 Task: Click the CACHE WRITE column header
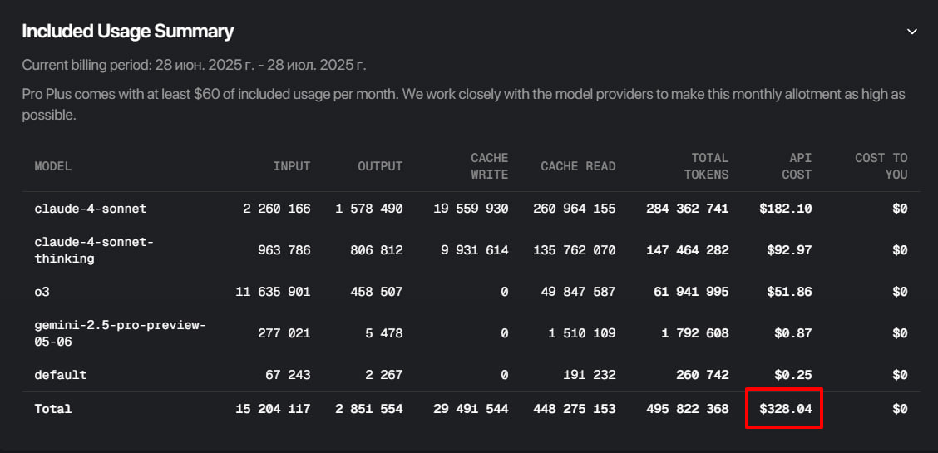489,166
